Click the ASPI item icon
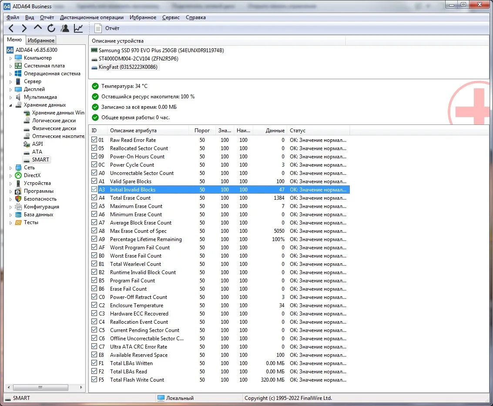Image resolution: width=493 pixels, height=406 pixels. 27,144
